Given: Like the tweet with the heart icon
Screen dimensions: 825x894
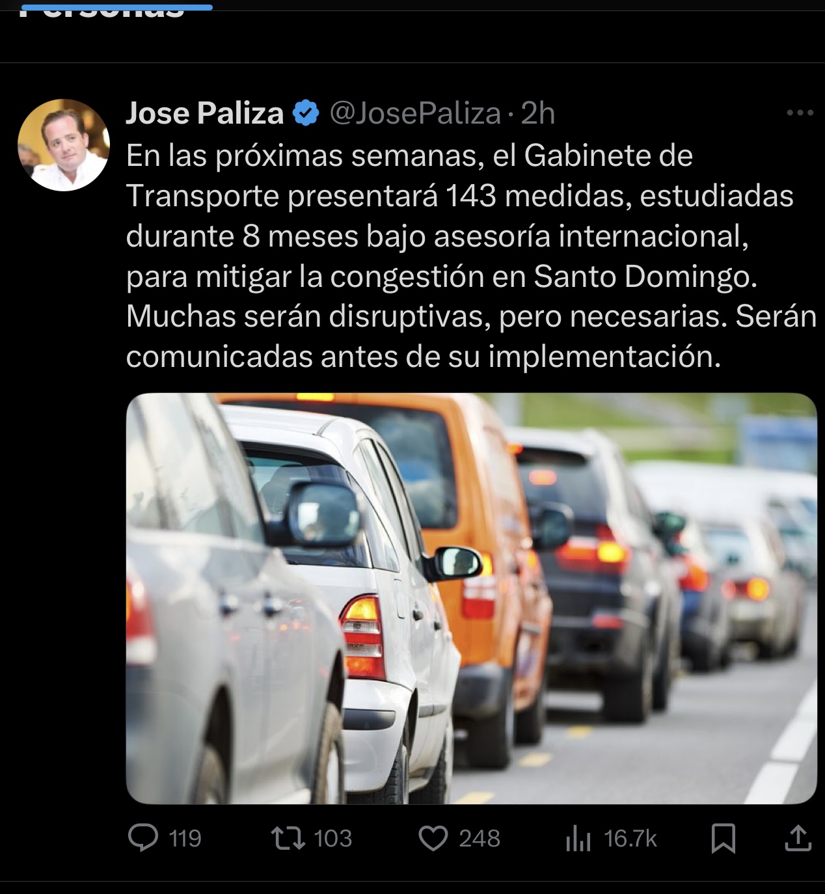Looking at the screenshot, I should pyautogui.click(x=433, y=838).
